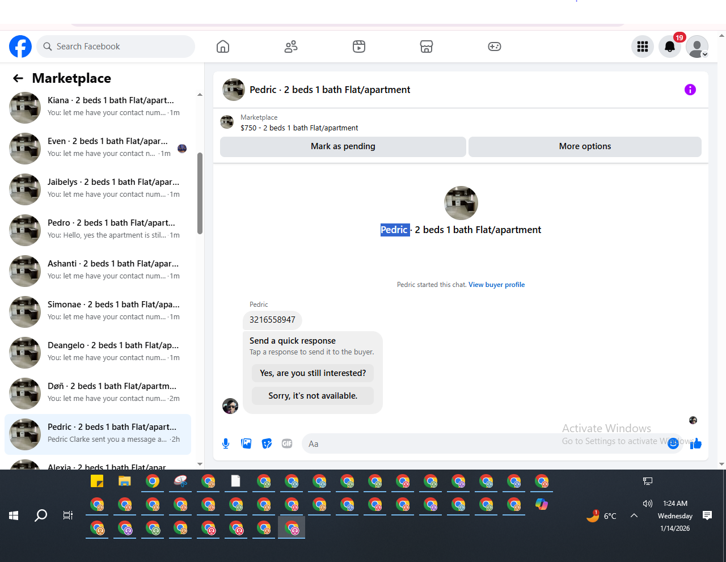Image resolution: width=726 pixels, height=562 pixels.
Task: Click the chat header listing avatar
Action: pyautogui.click(x=234, y=90)
